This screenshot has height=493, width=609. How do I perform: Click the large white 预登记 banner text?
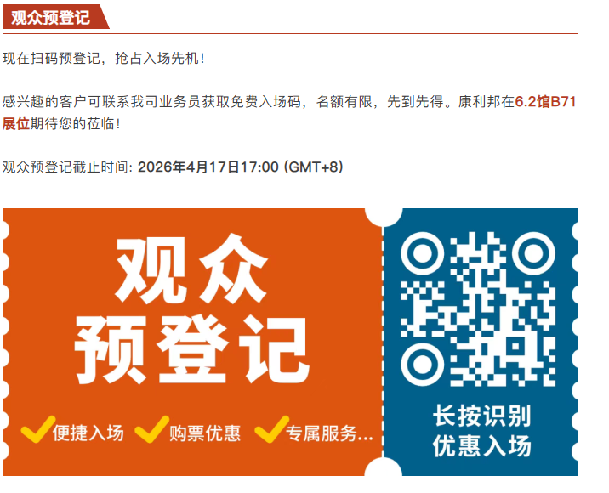click(191, 349)
